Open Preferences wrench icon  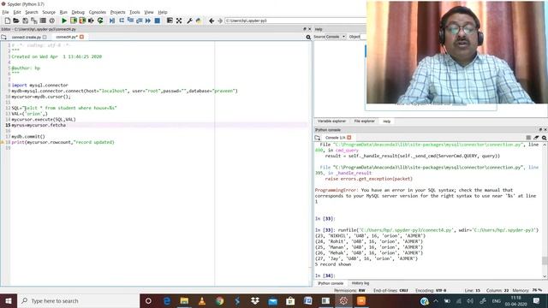[x=189, y=21]
